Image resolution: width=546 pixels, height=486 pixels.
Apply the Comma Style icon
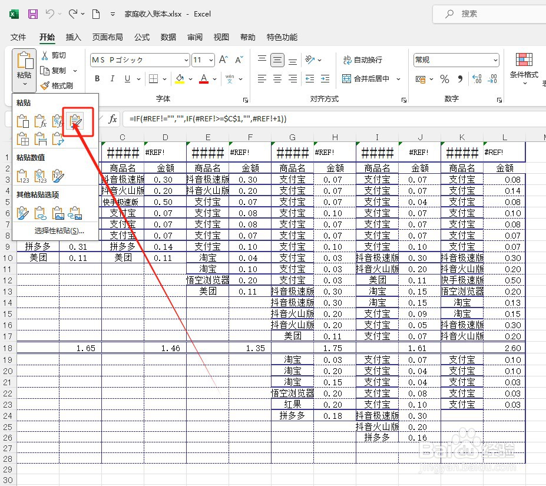point(460,80)
